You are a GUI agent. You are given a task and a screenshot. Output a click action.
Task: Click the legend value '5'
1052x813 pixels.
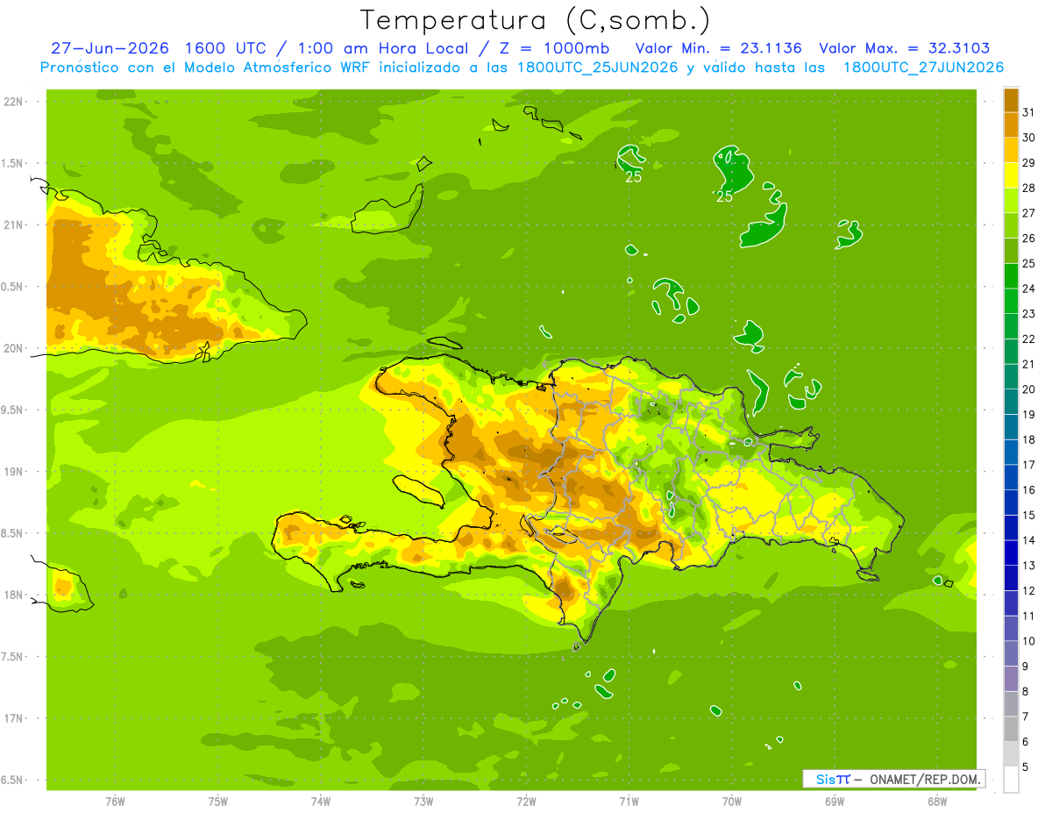[x=1027, y=767]
